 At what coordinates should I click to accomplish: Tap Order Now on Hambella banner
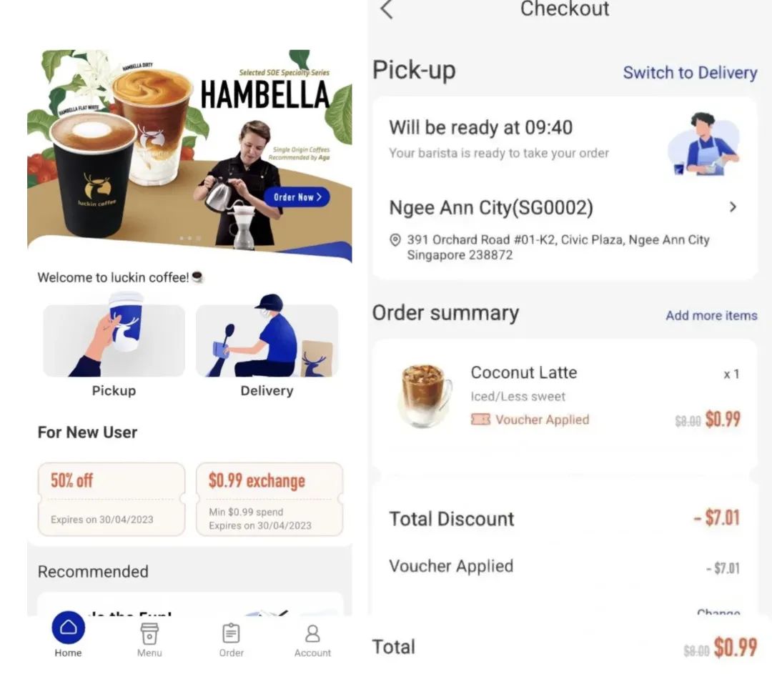pos(297,197)
